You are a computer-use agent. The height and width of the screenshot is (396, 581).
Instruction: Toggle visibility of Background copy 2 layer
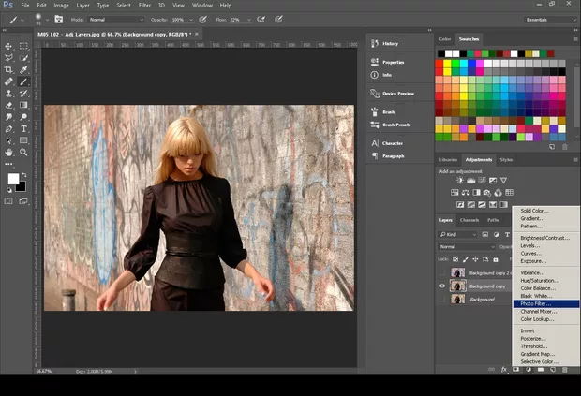point(442,272)
